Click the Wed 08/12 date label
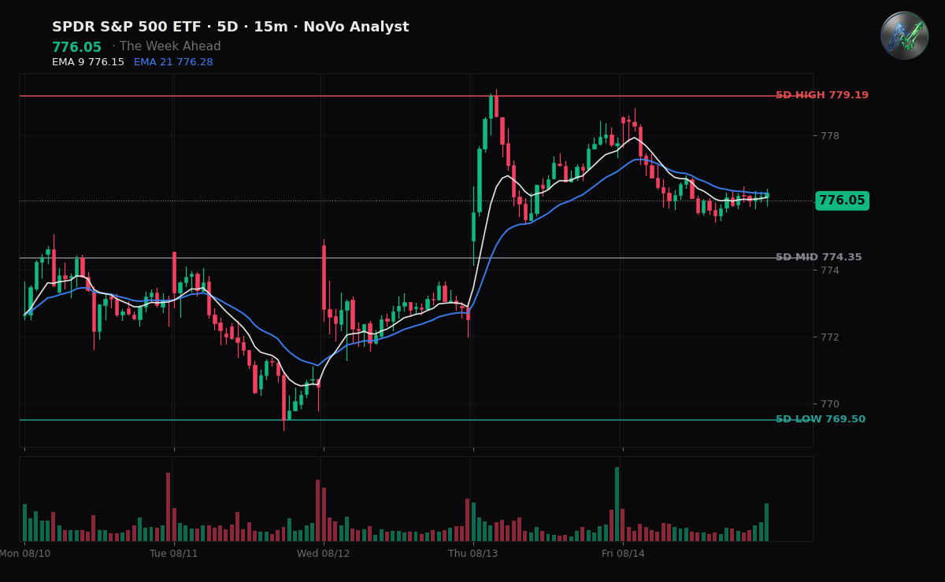 (x=323, y=554)
